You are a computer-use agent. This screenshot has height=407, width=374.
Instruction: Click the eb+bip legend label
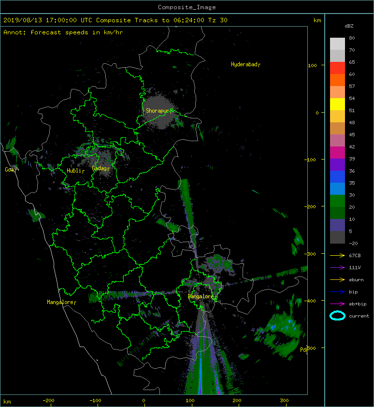(x=358, y=304)
